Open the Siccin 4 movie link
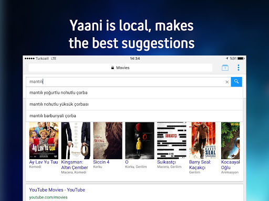The height and width of the screenshot is (201, 269). click(101, 162)
